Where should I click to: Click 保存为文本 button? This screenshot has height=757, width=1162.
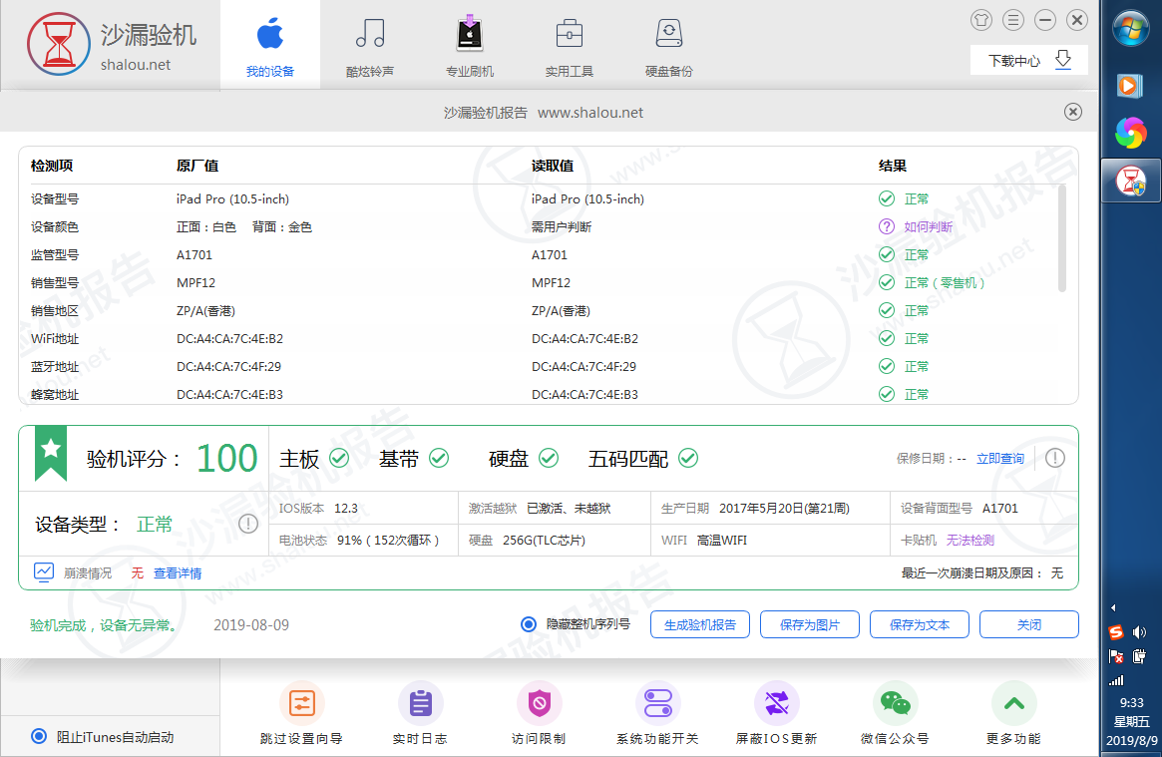(x=919, y=624)
